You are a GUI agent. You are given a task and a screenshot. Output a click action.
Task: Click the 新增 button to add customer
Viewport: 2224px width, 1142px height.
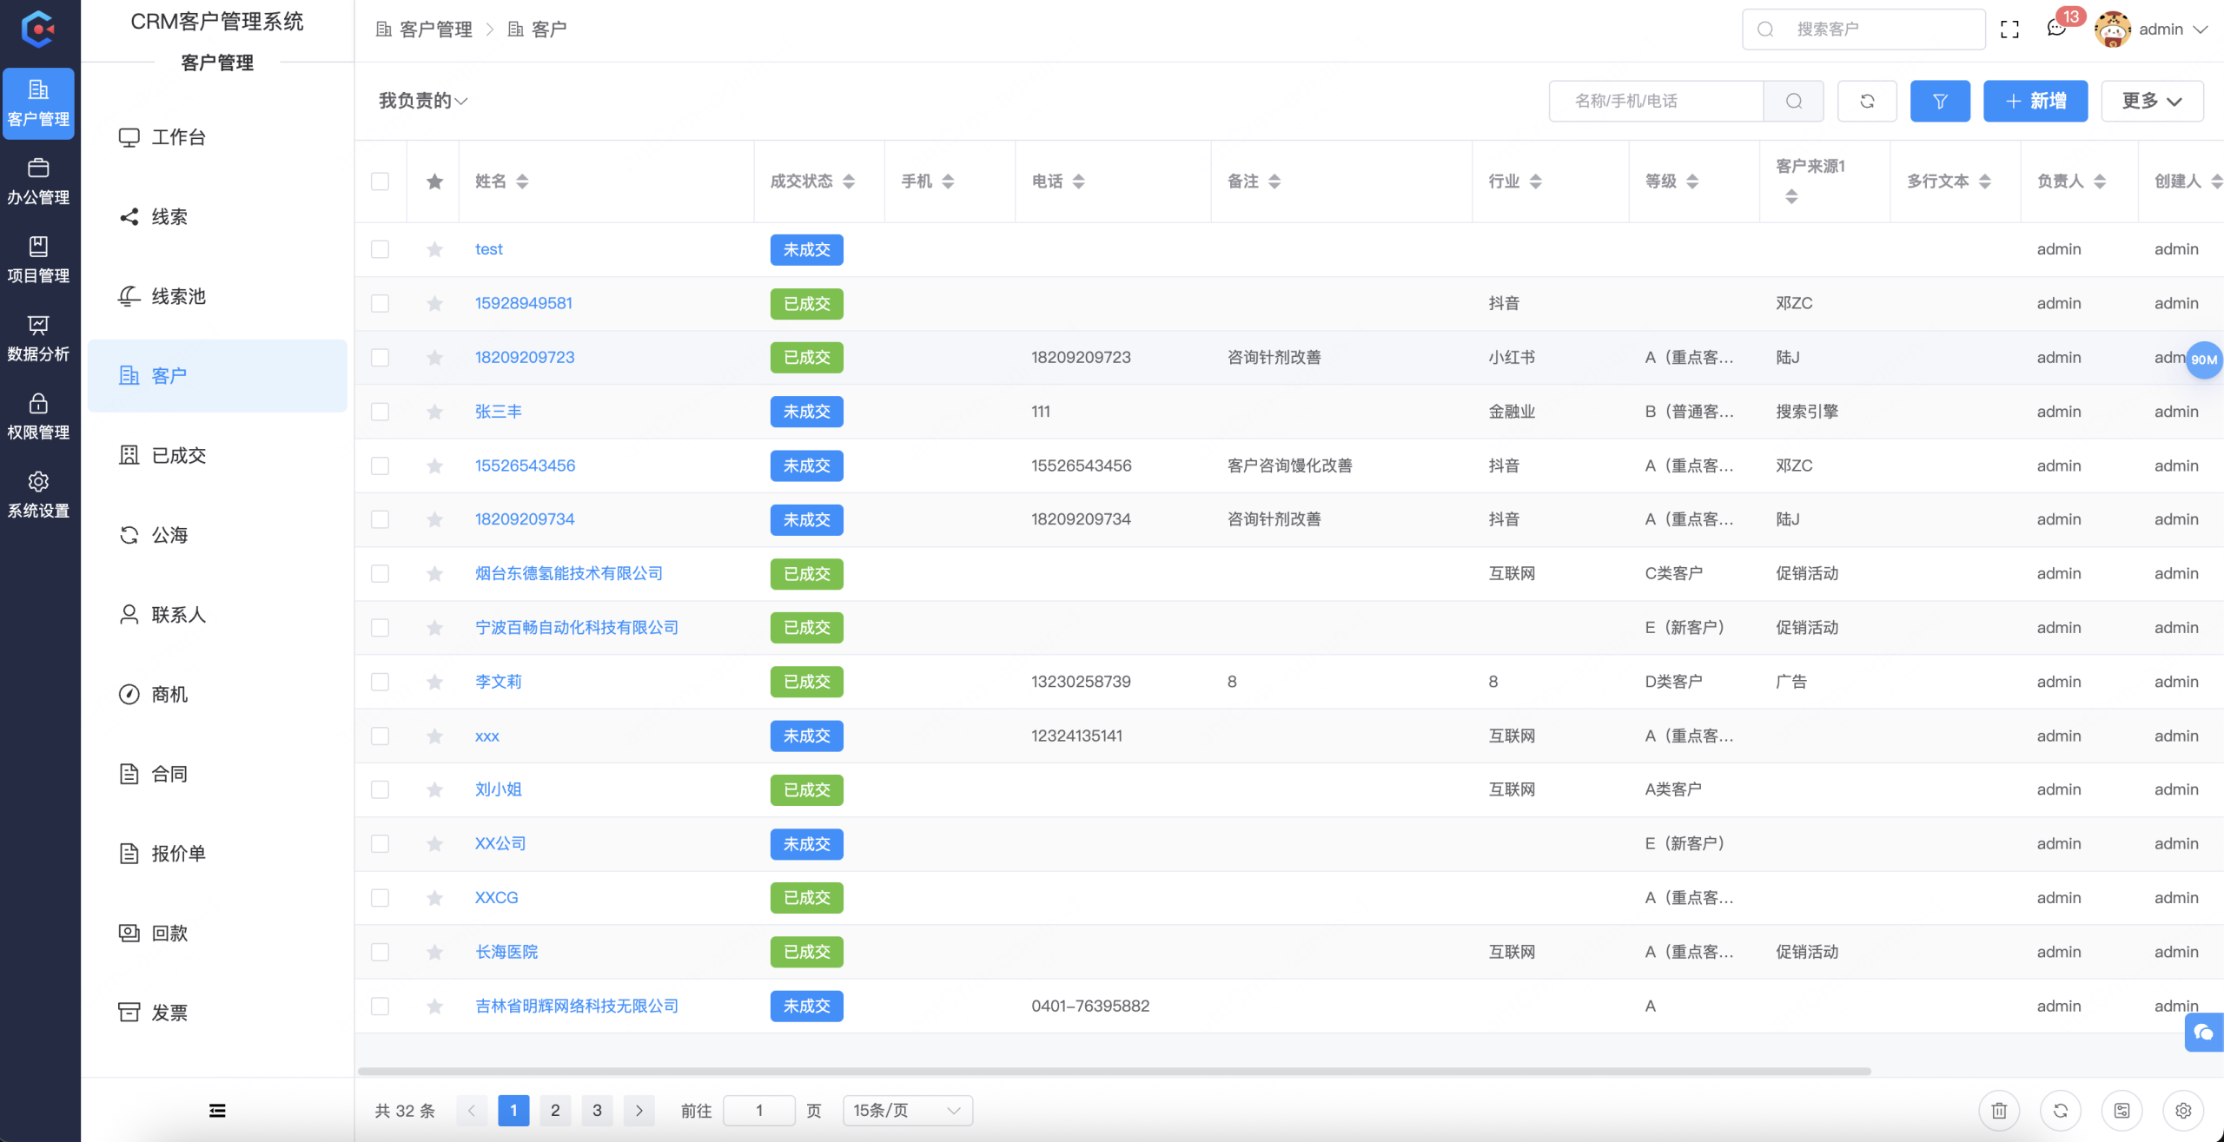tap(2035, 101)
